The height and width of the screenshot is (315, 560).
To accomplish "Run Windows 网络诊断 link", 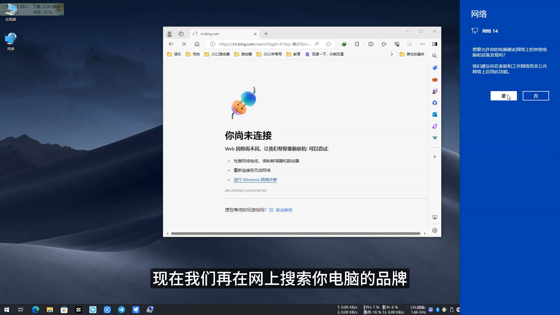I will (255, 180).
